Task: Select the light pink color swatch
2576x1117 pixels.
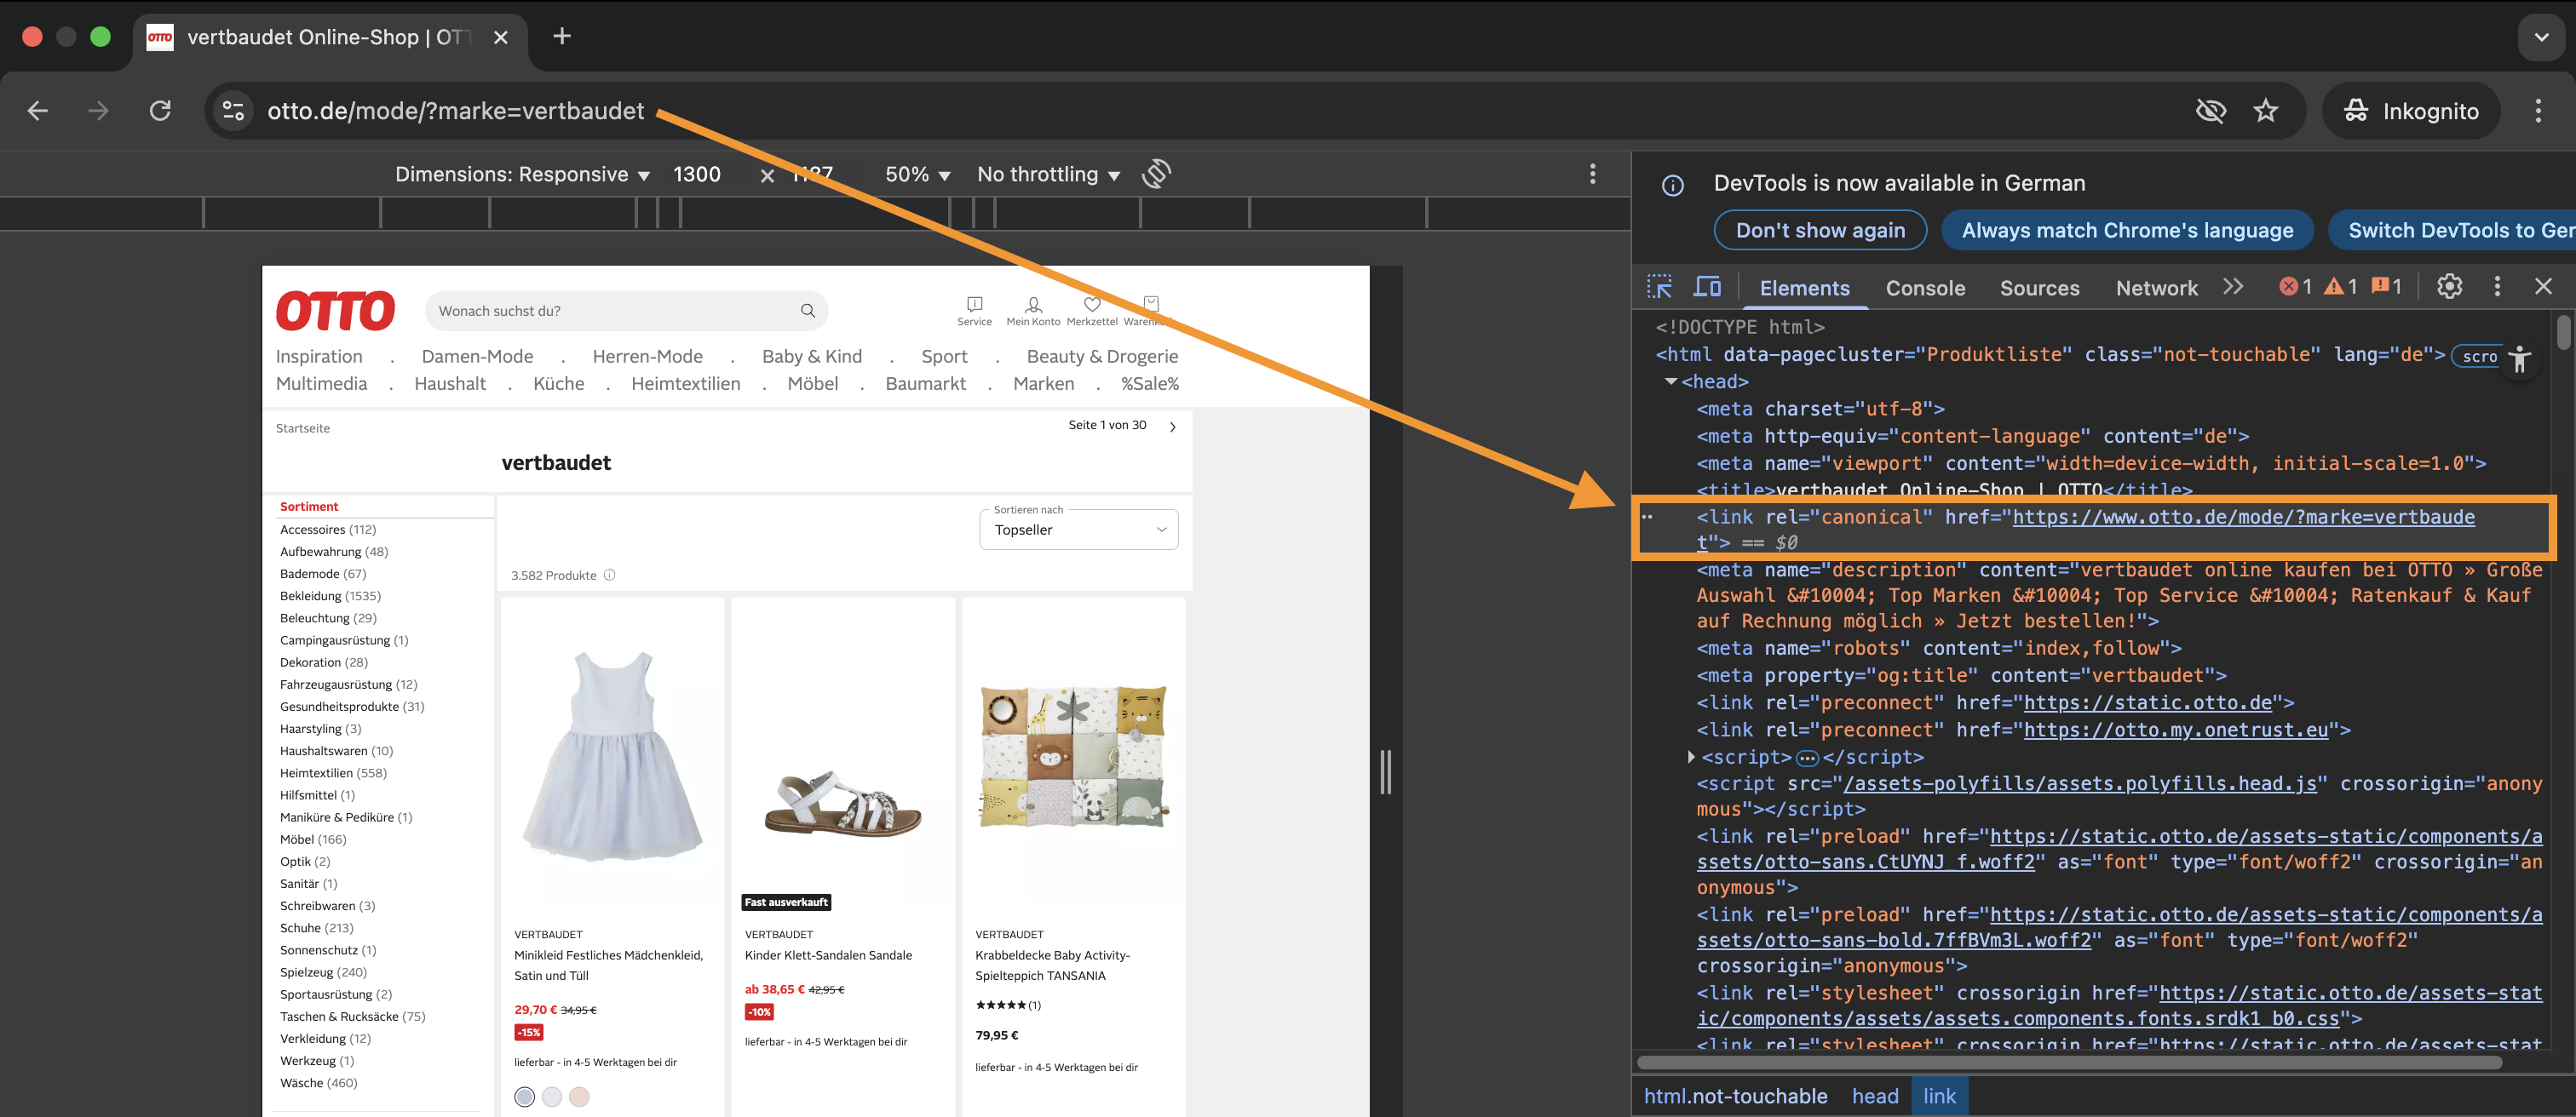Action: (579, 1097)
